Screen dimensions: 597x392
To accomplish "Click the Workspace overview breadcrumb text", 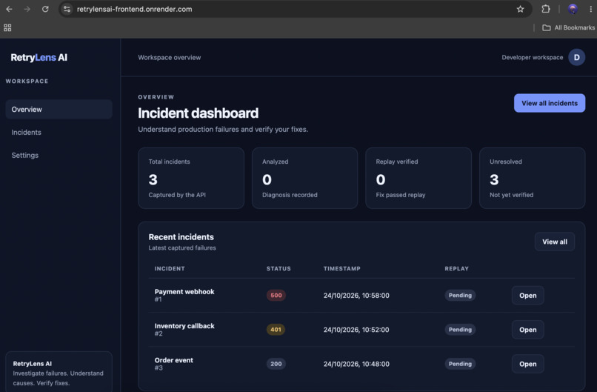I will point(170,58).
